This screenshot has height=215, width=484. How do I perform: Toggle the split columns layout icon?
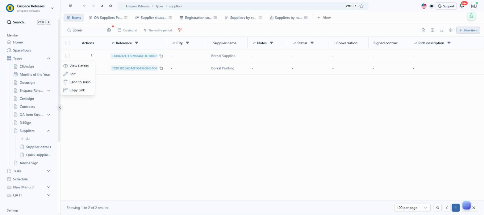[432, 30]
